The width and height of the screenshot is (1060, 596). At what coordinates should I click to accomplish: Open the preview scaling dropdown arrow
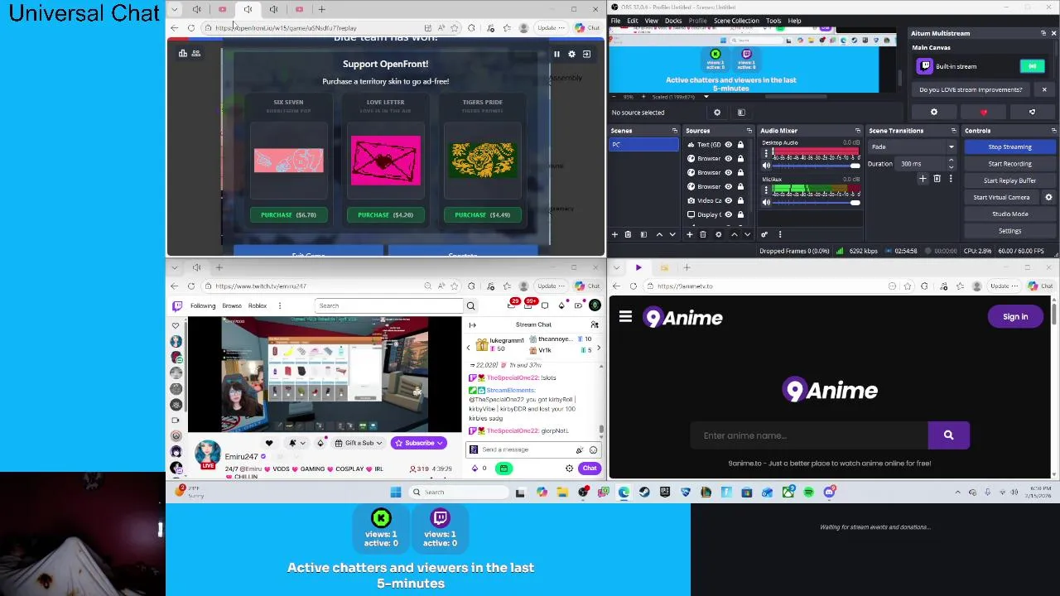coord(706,97)
